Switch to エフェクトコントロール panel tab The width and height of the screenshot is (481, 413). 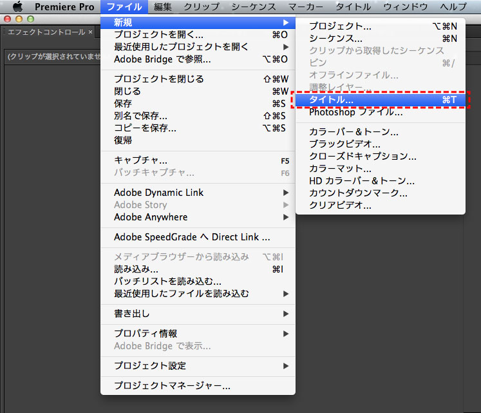coord(46,32)
